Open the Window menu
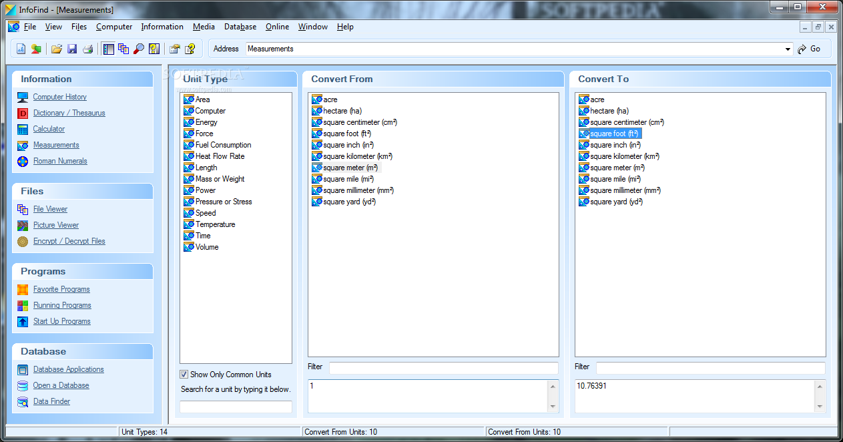843x442 pixels. [313, 27]
